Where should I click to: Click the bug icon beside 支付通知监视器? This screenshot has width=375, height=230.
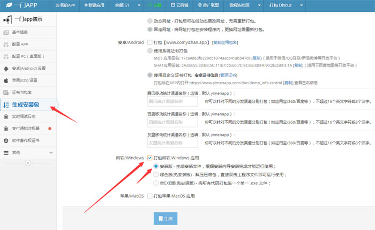pyautogui.click(x=6, y=129)
